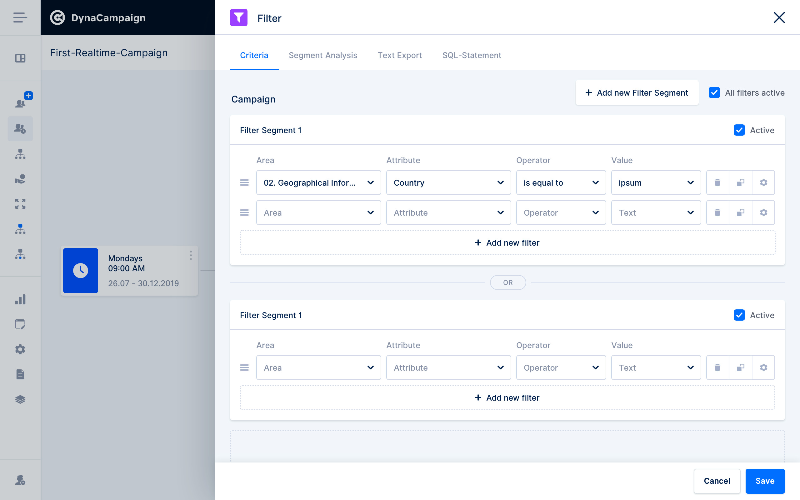This screenshot has height=500, width=800.
Task: Open the stacked layers sidebar icon
Action: 20,399
